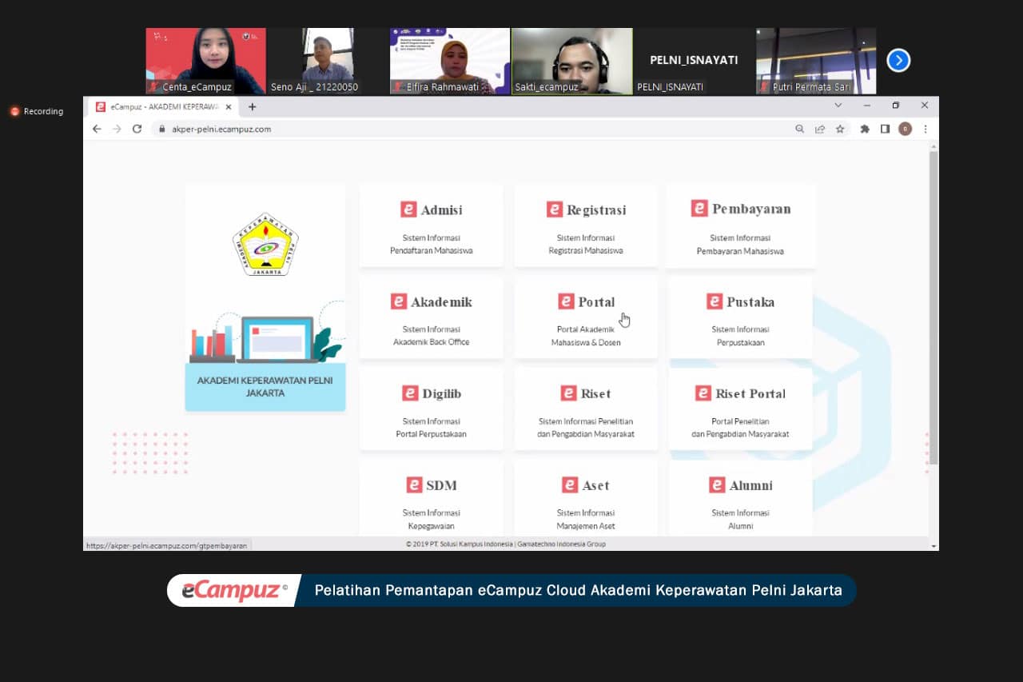Screen dimensions: 1023x682
Task: Click the Recording indicator
Action: pos(37,111)
